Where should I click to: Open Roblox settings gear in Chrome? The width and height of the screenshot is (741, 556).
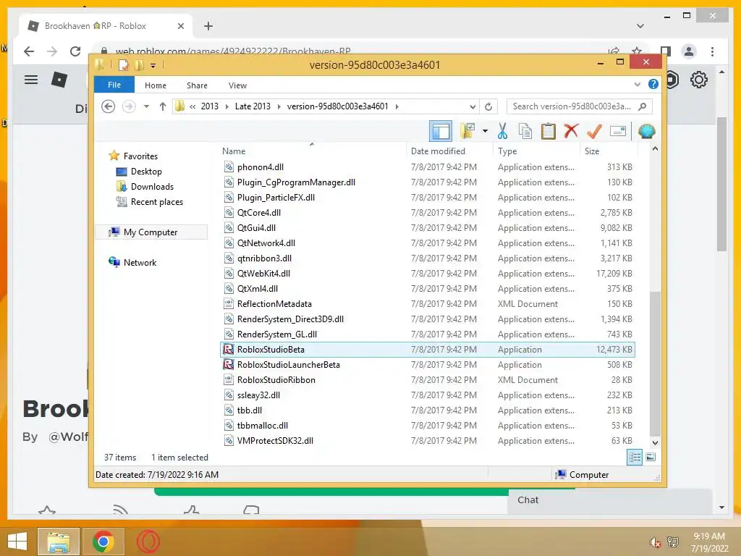tap(698, 80)
